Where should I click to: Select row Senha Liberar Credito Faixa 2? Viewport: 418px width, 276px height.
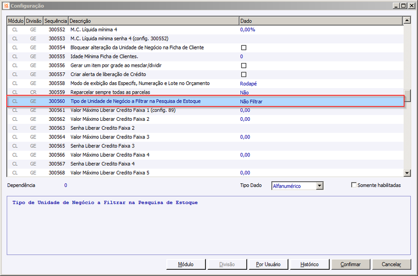205,128
